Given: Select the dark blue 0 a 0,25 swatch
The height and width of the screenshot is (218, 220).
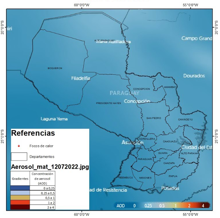Looking at the screenshot, I should click(20, 188).
